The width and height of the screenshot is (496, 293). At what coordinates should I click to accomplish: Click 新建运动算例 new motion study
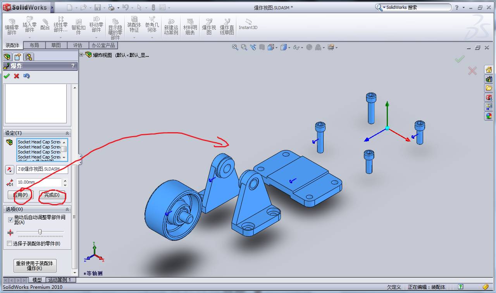(171, 27)
